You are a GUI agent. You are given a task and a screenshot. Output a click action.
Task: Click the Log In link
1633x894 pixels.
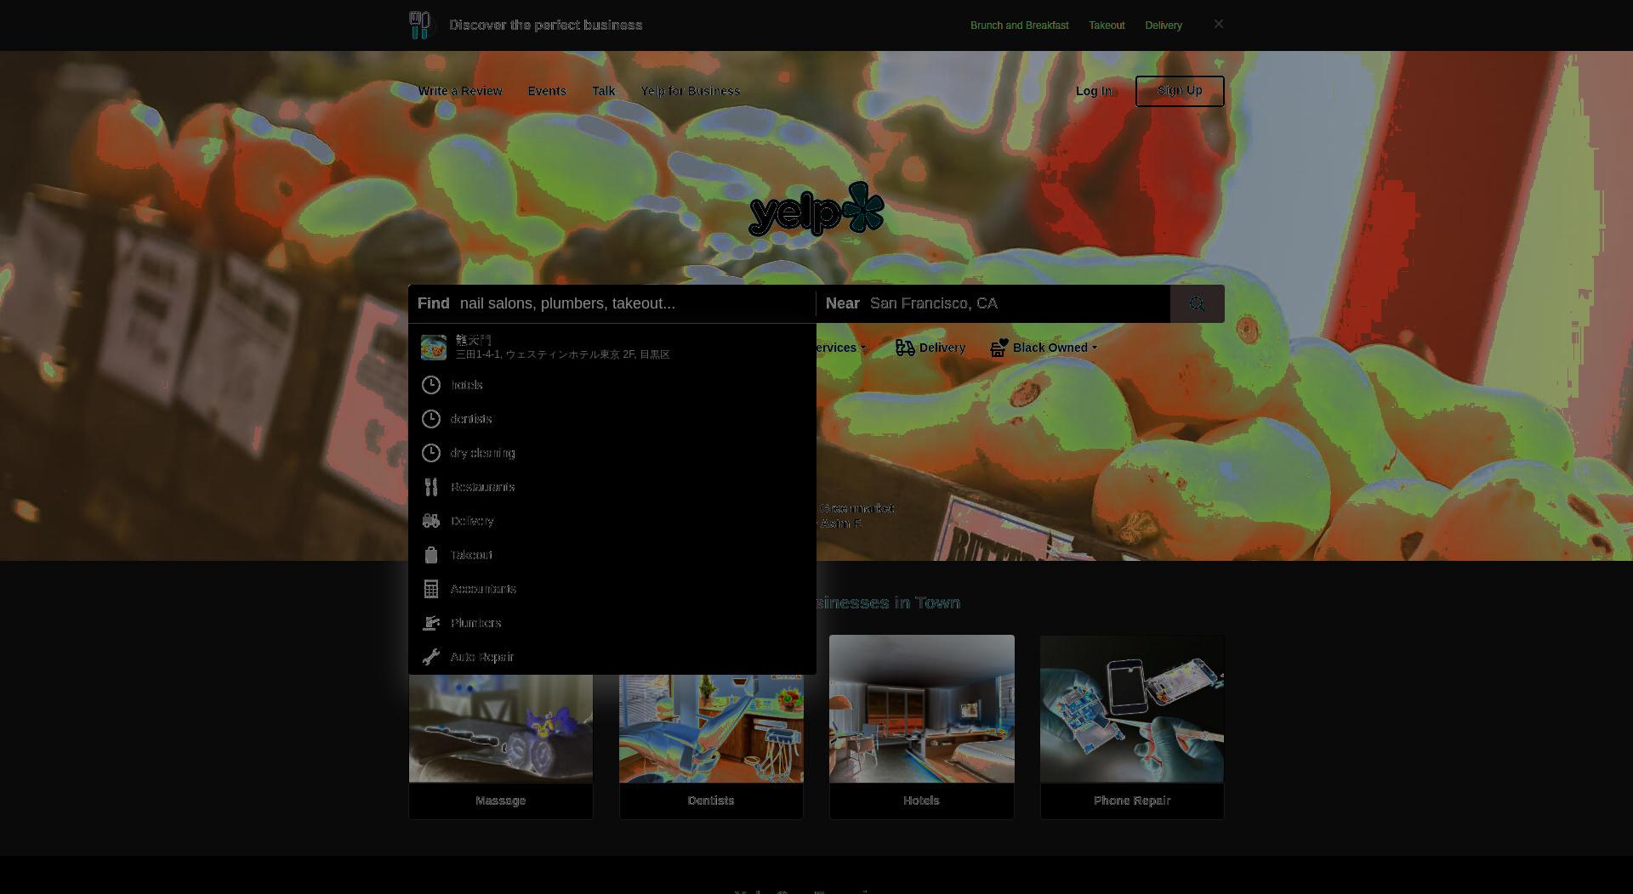pos(1093,91)
